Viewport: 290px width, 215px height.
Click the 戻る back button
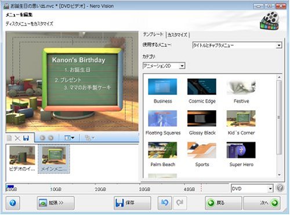(x=223, y=203)
